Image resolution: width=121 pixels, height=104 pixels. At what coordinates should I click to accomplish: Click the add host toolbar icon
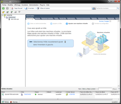(12, 12)
